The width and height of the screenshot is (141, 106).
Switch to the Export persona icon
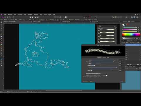[13, 17]
